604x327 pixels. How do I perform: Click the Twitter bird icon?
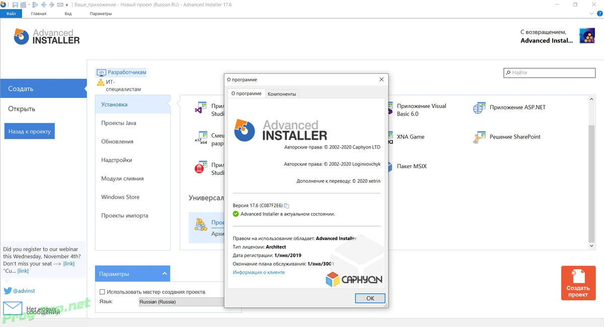[8, 291]
